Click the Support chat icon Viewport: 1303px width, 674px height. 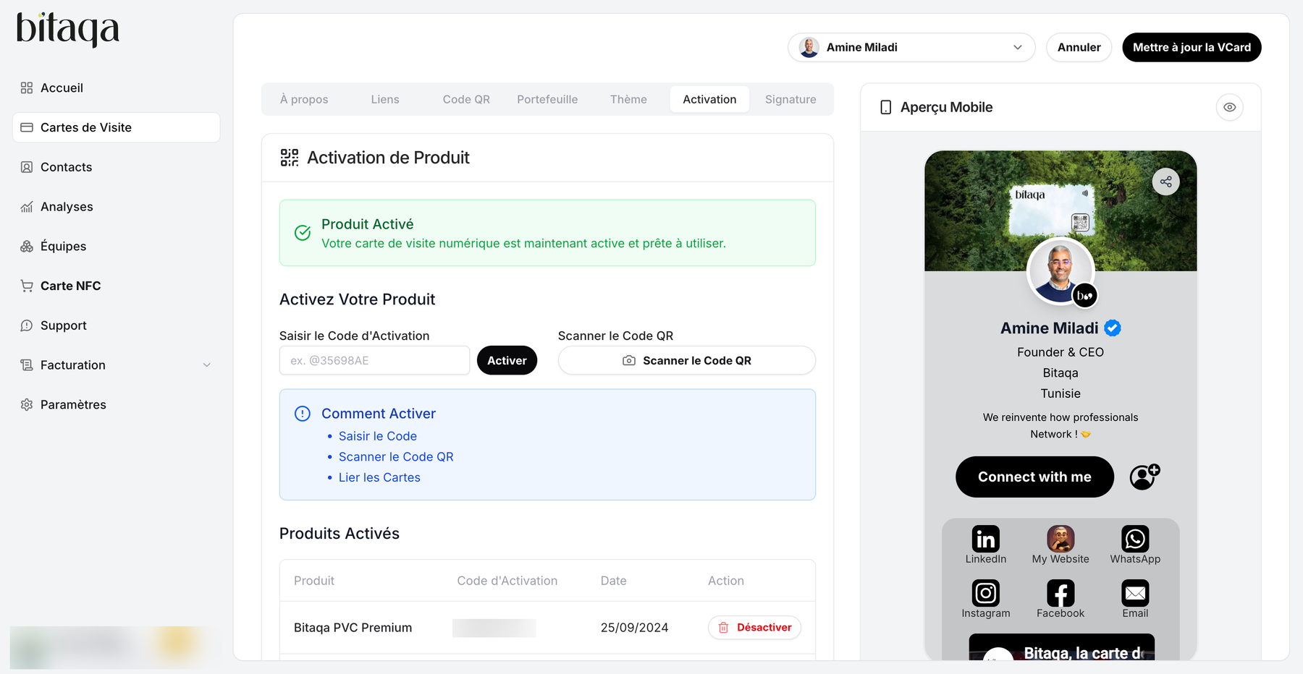click(x=27, y=325)
